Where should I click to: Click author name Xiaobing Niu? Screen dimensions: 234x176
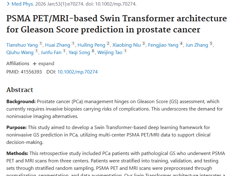coord(127,45)
